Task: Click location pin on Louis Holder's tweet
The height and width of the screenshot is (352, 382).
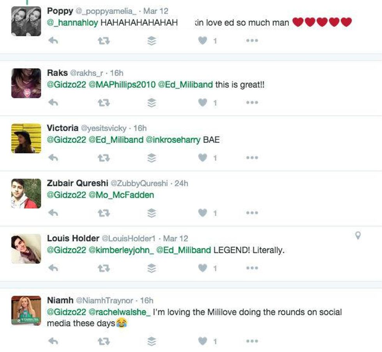Action: (x=358, y=235)
